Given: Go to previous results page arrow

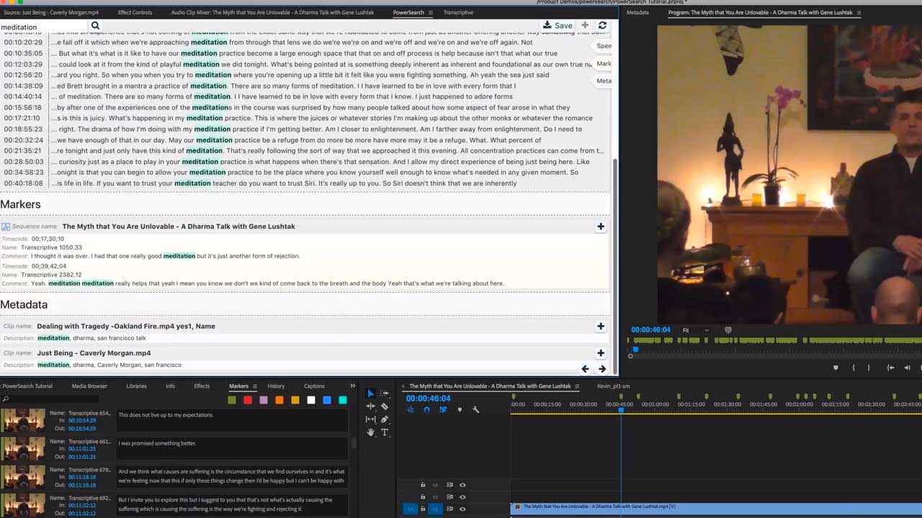Looking at the screenshot, I should click(x=585, y=369).
